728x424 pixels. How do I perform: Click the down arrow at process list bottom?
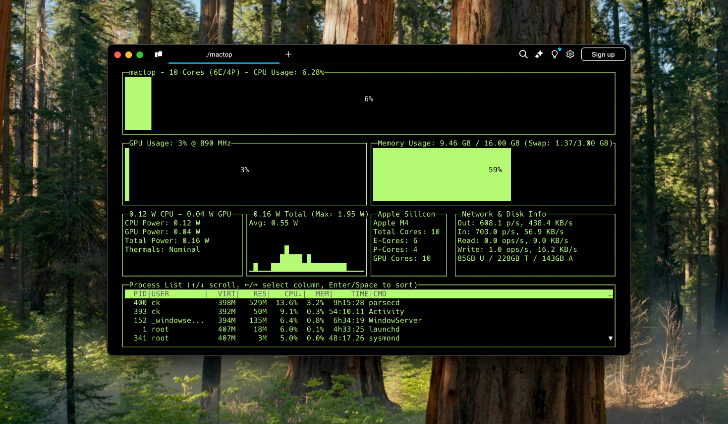(611, 338)
